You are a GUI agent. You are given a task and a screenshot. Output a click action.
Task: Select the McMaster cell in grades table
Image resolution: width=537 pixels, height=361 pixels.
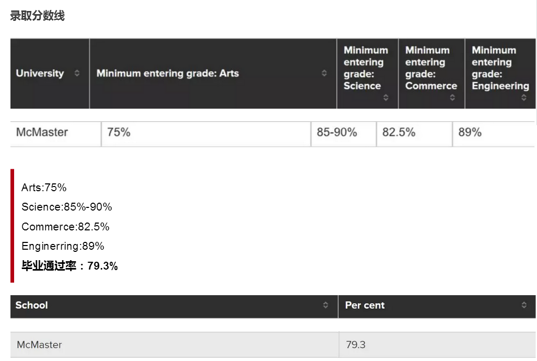point(42,133)
